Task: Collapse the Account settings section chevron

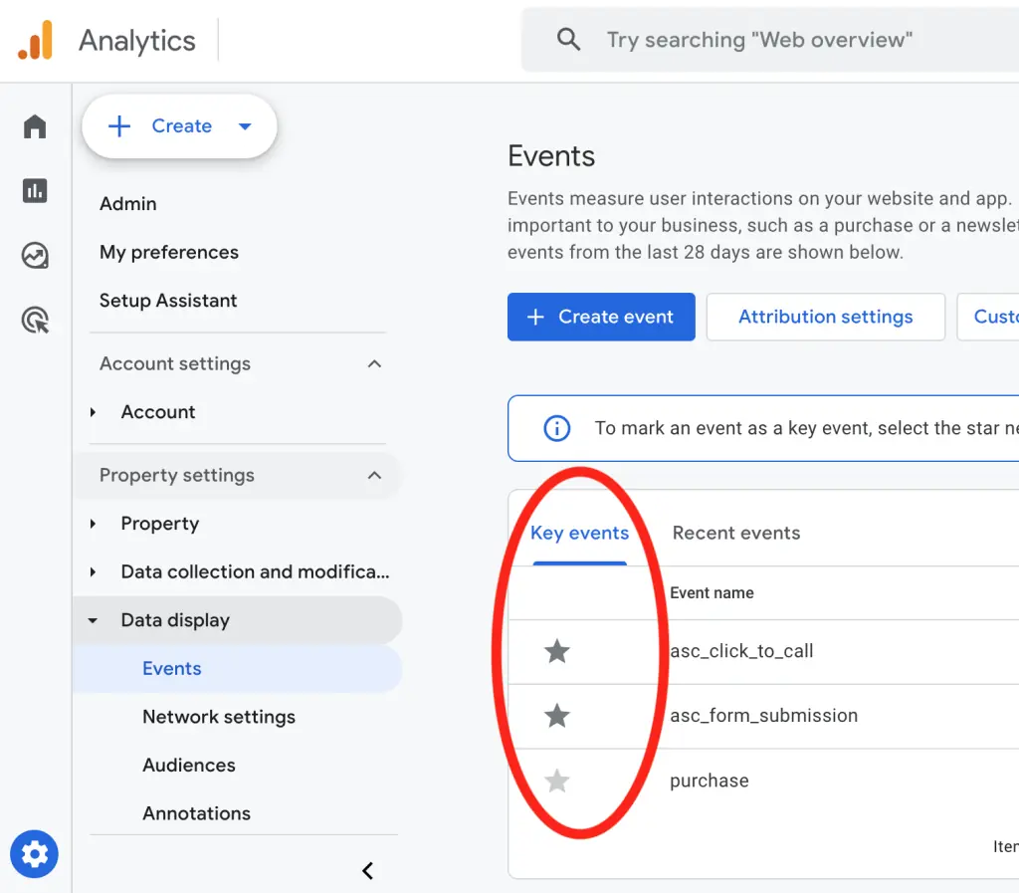Action: [374, 363]
